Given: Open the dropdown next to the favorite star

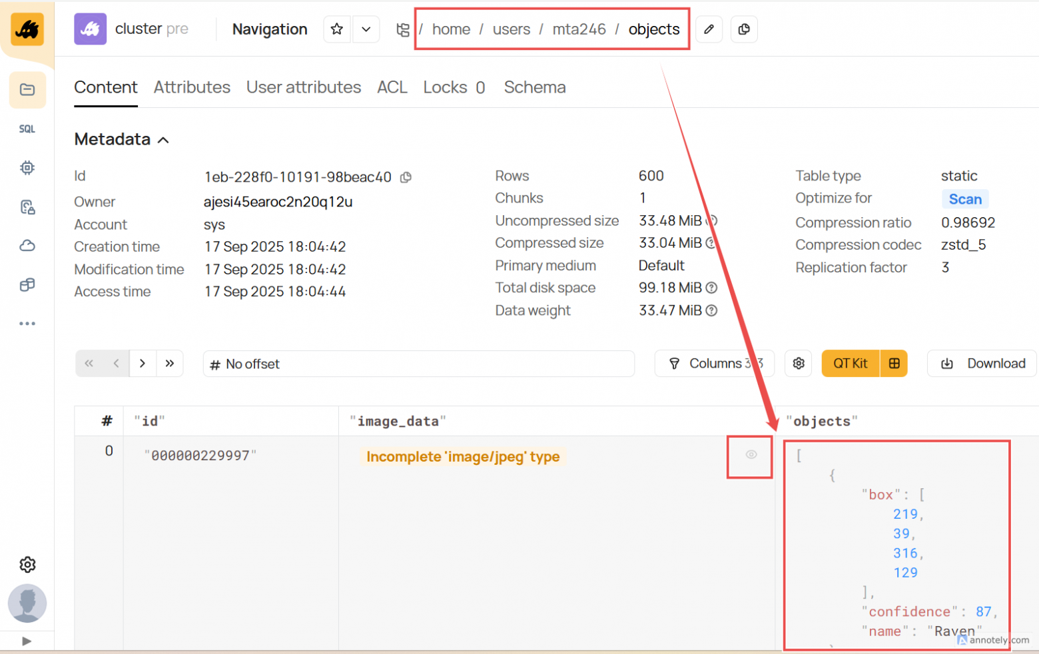Looking at the screenshot, I should tap(365, 29).
